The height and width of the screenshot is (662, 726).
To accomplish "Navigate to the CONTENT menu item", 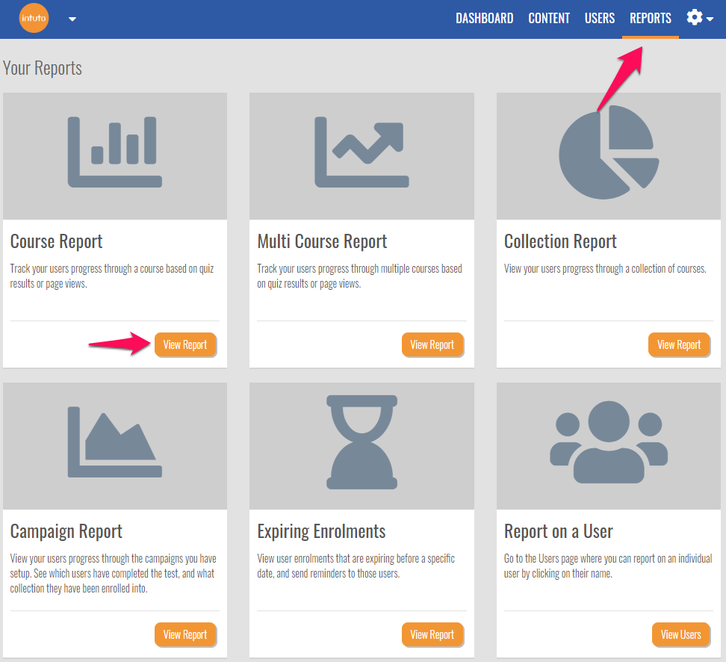I will point(549,18).
